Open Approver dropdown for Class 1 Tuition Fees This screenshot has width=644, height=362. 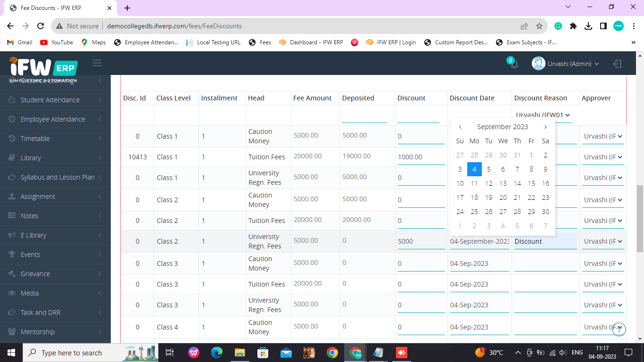coord(603,157)
